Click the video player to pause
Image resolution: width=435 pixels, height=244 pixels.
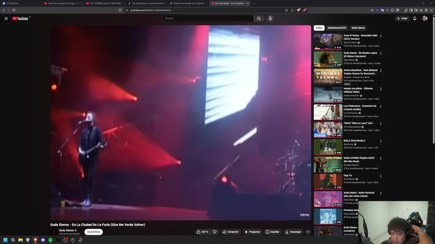pyautogui.click(x=180, y=123)
